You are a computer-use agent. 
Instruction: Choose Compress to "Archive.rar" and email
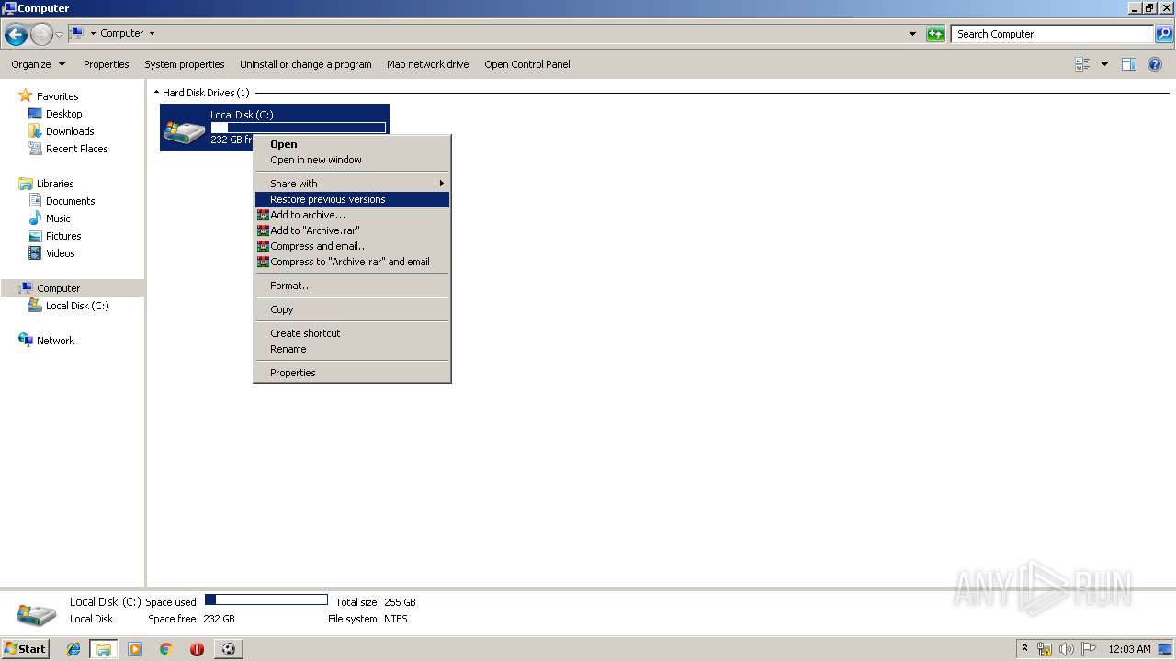tap(352, 262)
